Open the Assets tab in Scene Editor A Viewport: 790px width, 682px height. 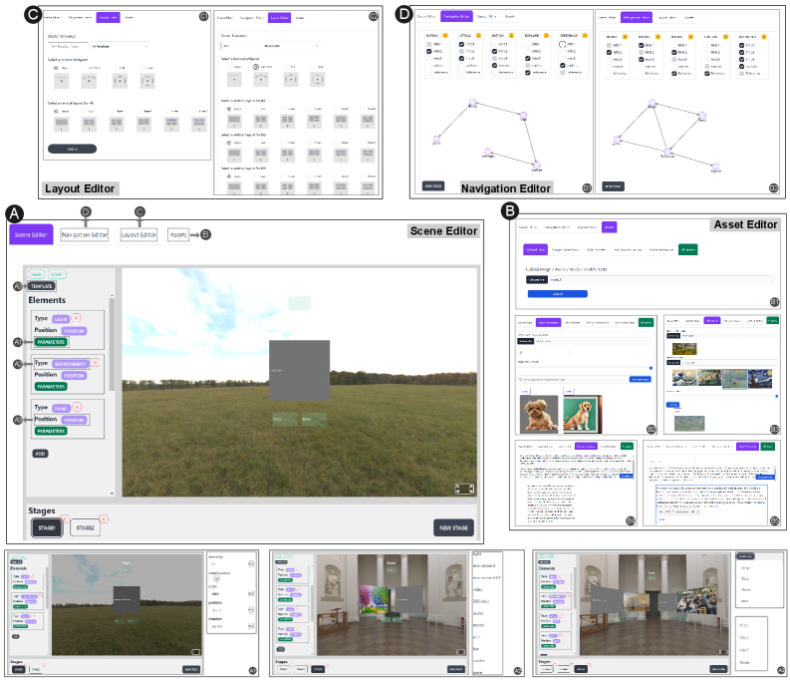coord(178,234)
